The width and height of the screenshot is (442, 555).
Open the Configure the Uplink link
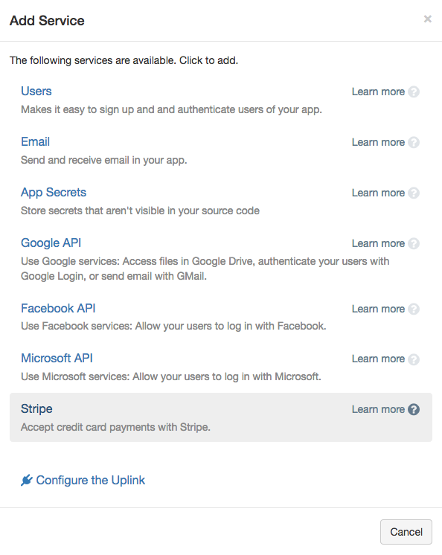pyautogui.click(x=90, y=481)
